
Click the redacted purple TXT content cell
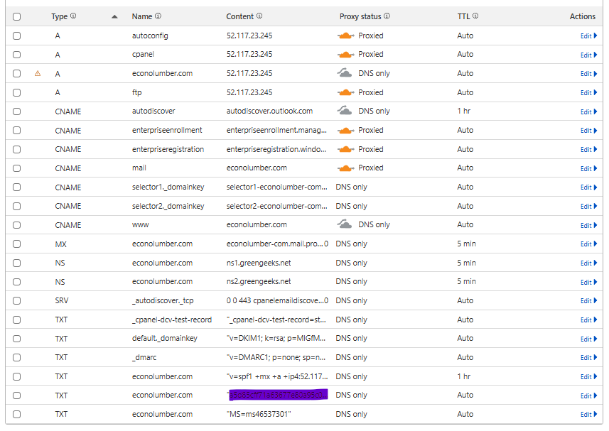click(x=278, y=395)
